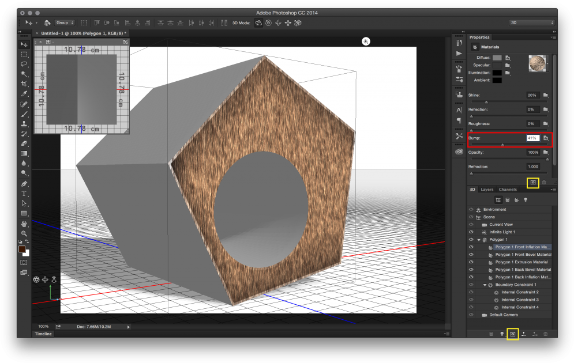This screenshot has height=363, width=574.
Task: Click the Rotate 3D Object mode icon
Action: [x=258, y=22]
